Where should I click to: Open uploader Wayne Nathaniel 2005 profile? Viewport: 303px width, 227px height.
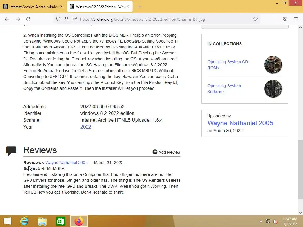click(240, 123)
